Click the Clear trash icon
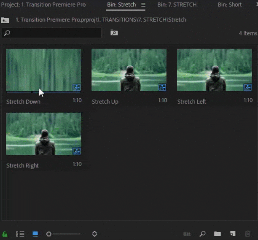Viewport: 258px width, 240px height. click(x=247, y=234)
